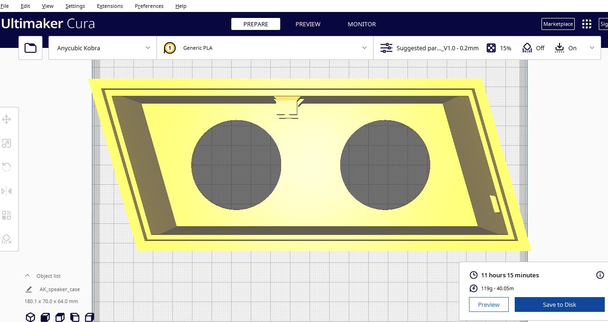Collapse the Object list

pyautogui.click(x=27, y=275)
